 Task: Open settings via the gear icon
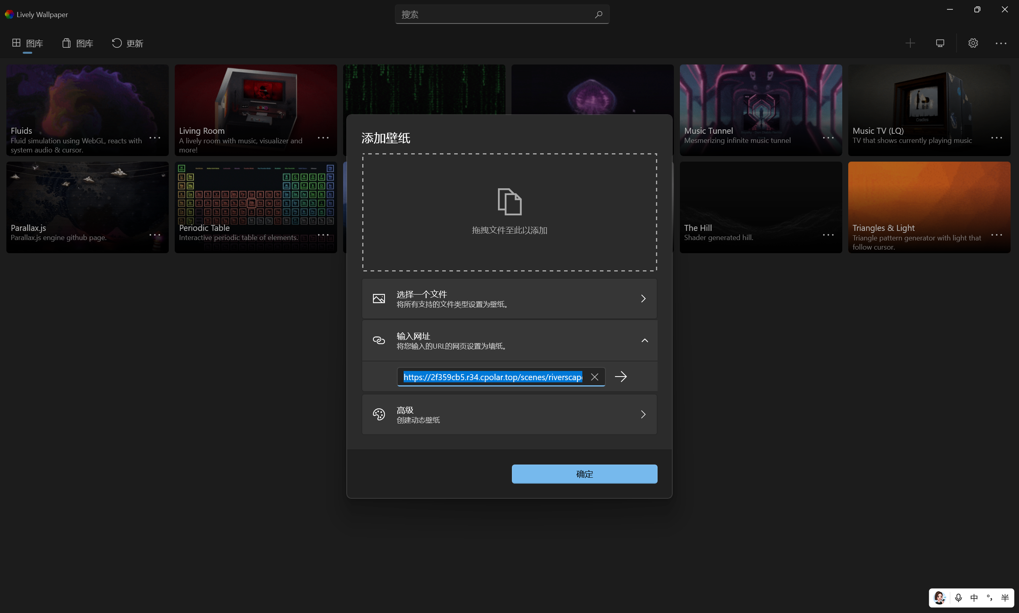[x=973, y=43]
